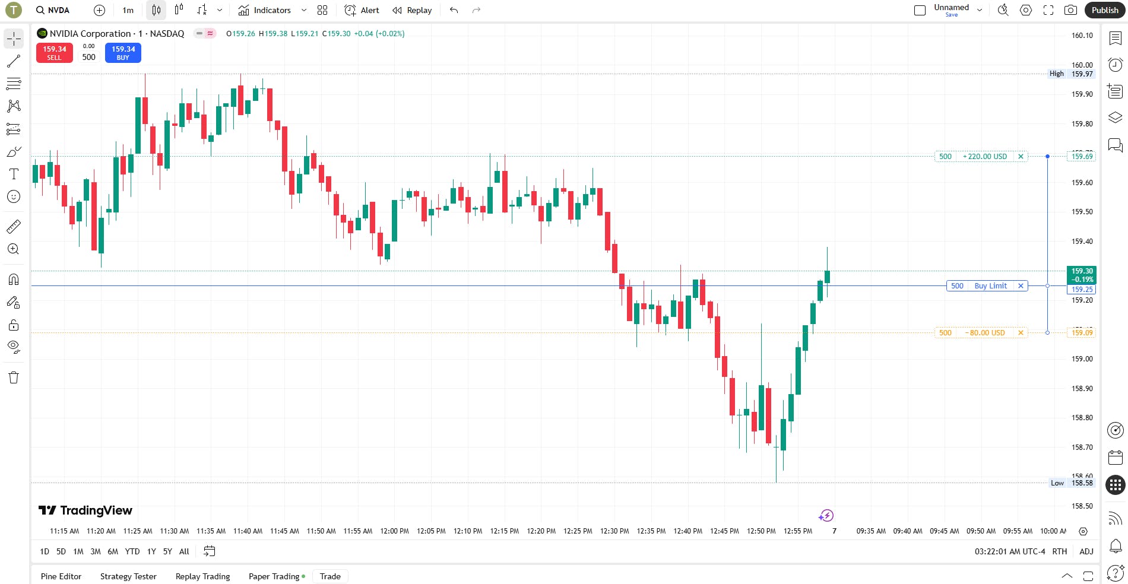
Task: Expand the chart type dropdown arrow
Action: pos(220,10)
